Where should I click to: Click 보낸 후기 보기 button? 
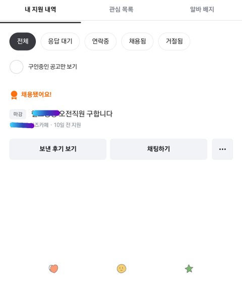(x=58, y=149)
